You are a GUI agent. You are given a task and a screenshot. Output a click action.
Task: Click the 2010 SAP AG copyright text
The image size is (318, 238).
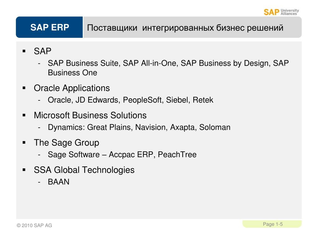(x=34, y=226)
